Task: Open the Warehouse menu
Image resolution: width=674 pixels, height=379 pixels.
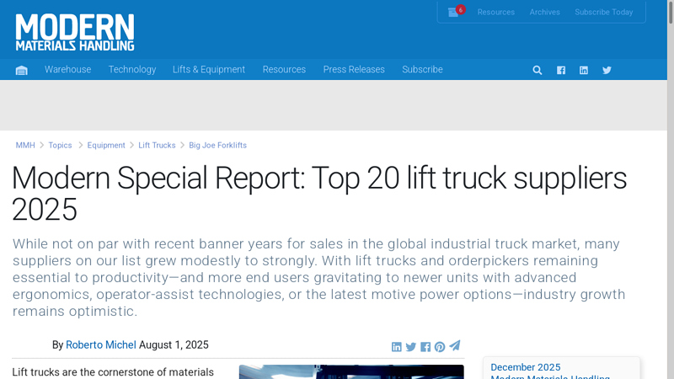Action: point(68,70)
